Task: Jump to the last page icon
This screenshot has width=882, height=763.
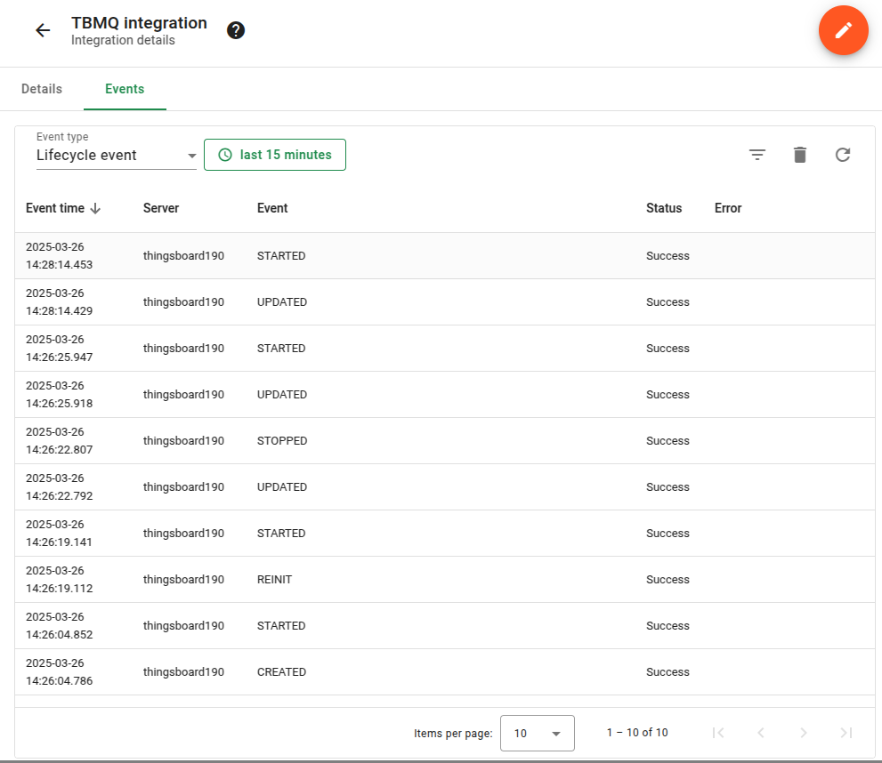Action: (x=846, y=733)
